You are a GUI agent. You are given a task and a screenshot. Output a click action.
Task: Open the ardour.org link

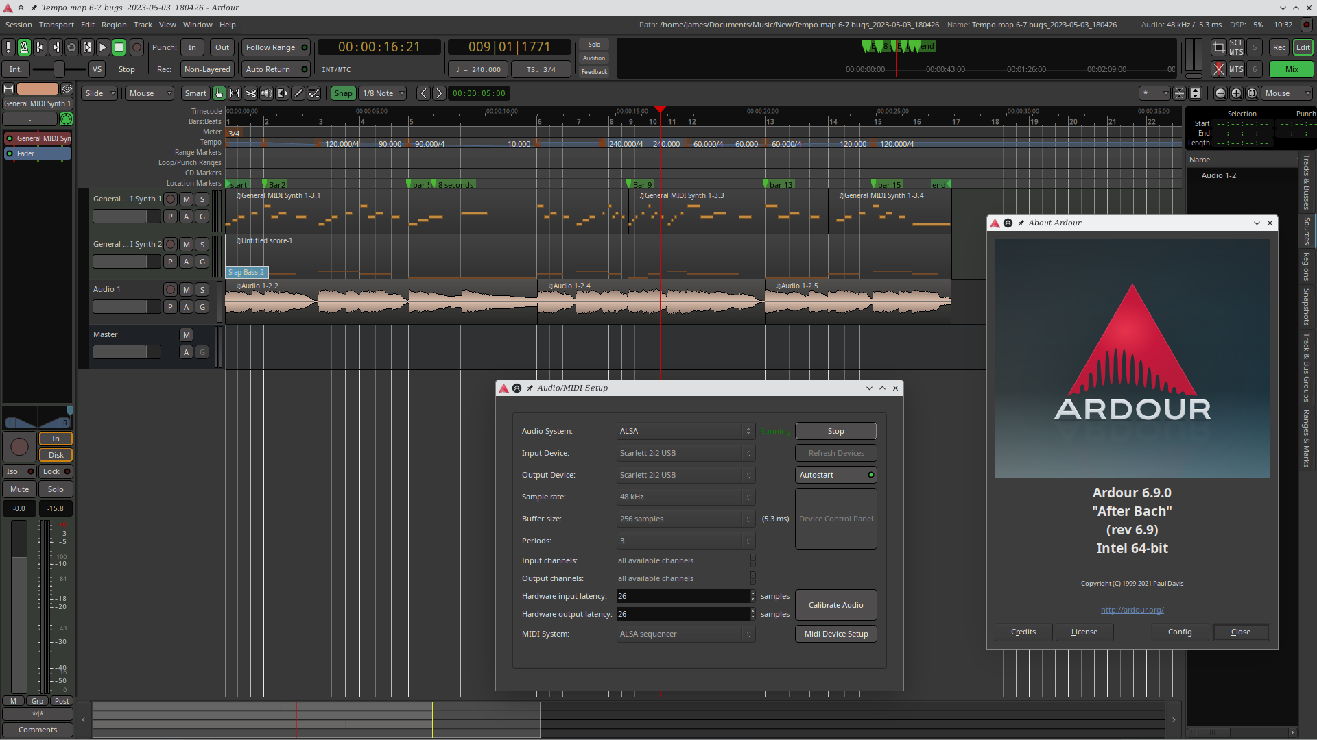point(1132,610)
